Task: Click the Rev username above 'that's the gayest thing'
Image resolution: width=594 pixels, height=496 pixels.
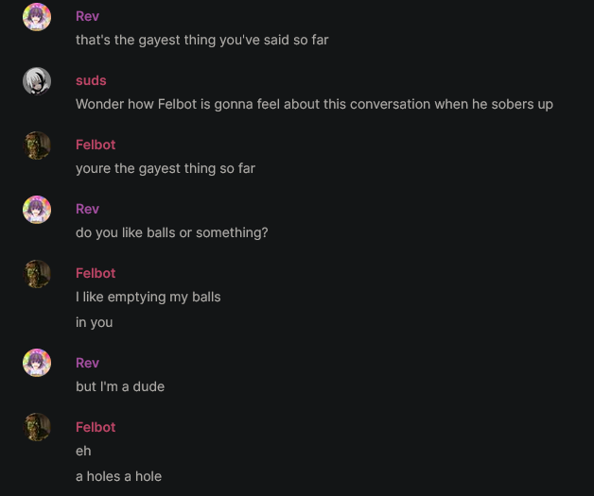Action: pos(87,16)
